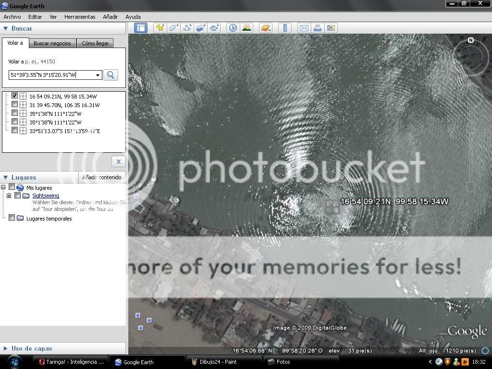
Task: Open the Editar menu
Action: pos(35,17)
